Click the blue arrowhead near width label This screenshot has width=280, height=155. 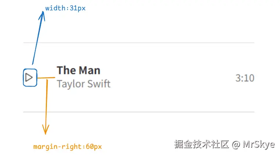[x=43, y=15]
